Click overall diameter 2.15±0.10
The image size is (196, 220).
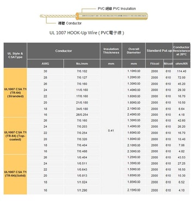[x=134, y=190]
